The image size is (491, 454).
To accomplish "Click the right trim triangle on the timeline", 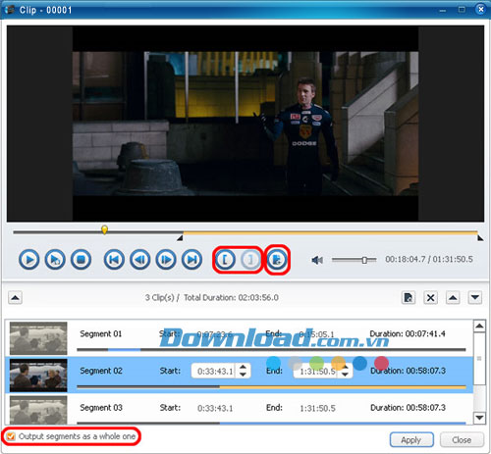I will [480, 238].
